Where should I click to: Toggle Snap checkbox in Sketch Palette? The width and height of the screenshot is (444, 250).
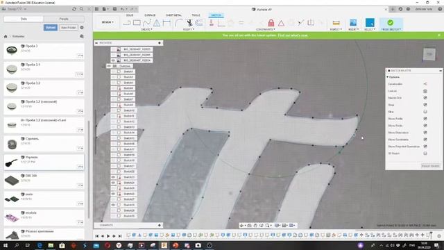click(x=425, y=105)
